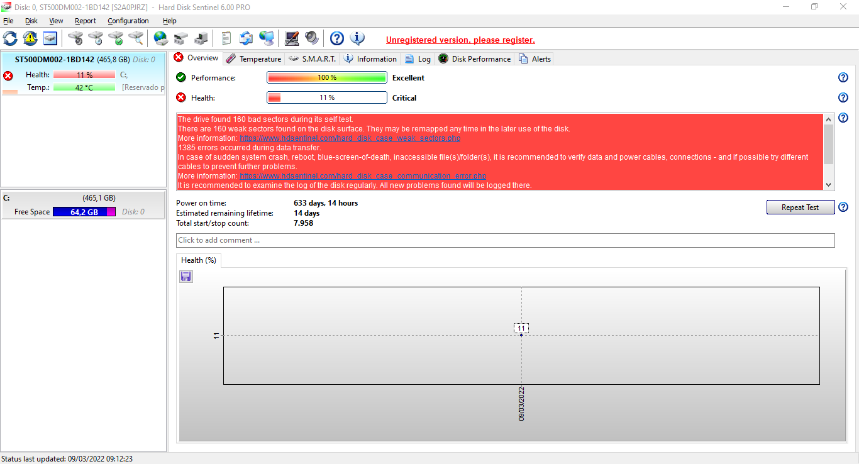859x464 pixels.
Task: Switch to the Information tab
Action: tap(370, 58)
